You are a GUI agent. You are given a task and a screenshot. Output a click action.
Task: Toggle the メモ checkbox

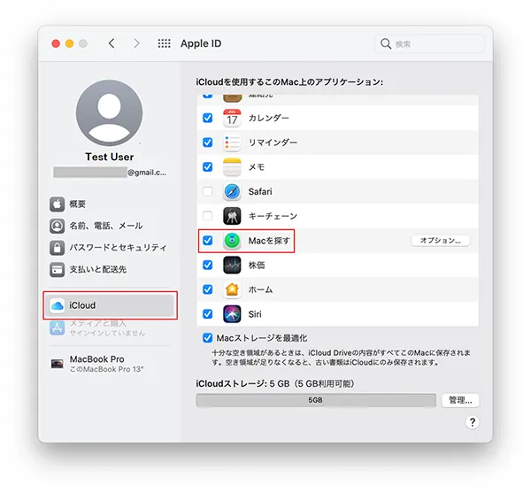coord(207,167)
